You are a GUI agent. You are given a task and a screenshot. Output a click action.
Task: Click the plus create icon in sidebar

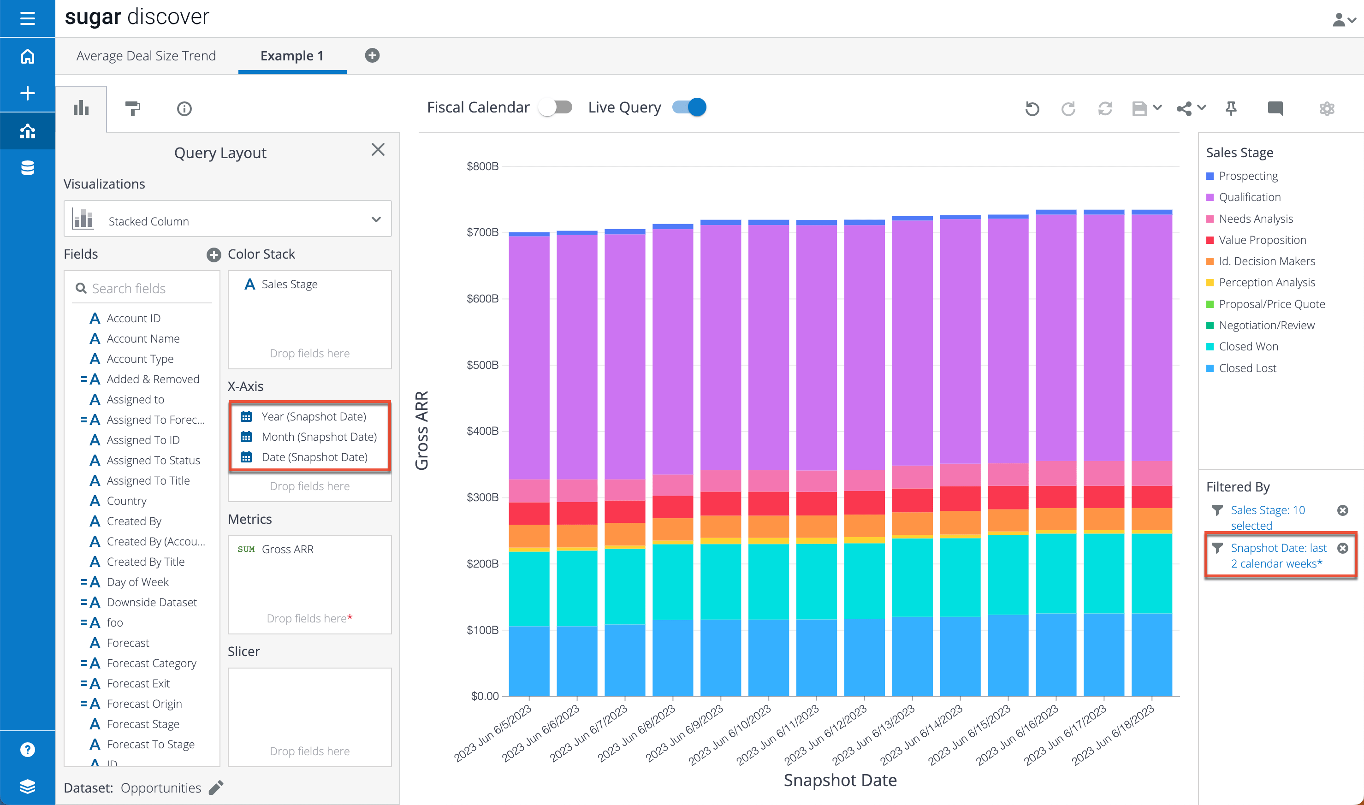(x=27, y=93)
